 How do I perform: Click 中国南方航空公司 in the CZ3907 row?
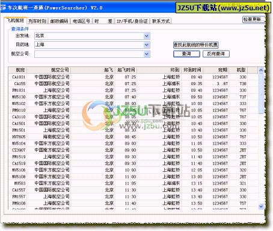click(52, 150)
